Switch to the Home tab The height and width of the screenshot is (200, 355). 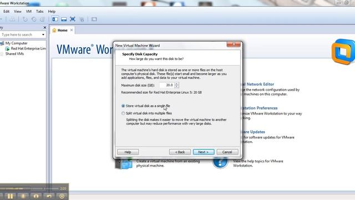pos(62,30)
